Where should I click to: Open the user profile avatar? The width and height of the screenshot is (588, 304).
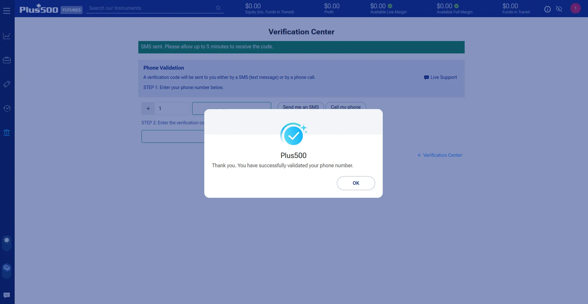576,8
